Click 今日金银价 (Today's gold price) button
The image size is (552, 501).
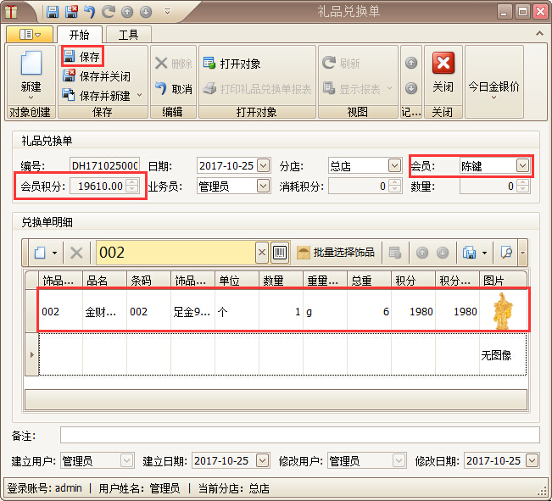pos(493,87)
